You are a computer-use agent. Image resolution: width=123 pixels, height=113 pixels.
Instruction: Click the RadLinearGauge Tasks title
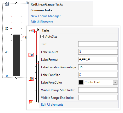point(47,4)
